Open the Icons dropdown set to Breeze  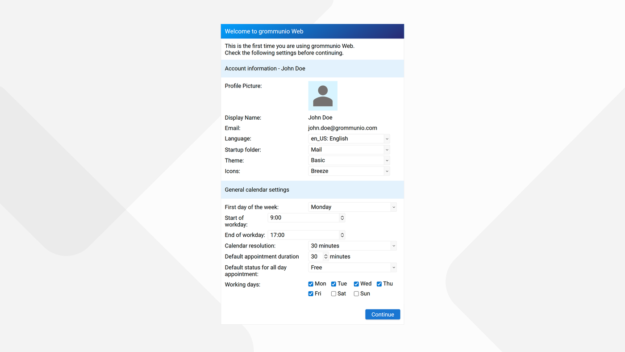click(349, 171)
